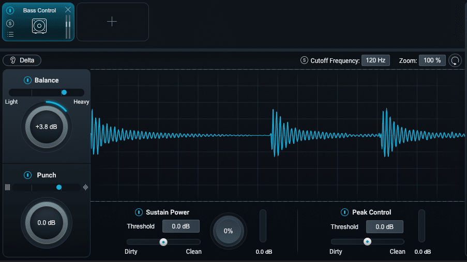Click the Punch 0.0 dB knob
The height and width of the screenshot is (262, 467).
(47, 223)
